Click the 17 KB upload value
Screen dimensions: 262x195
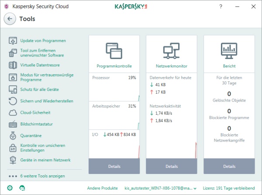(x=160, y=92)
